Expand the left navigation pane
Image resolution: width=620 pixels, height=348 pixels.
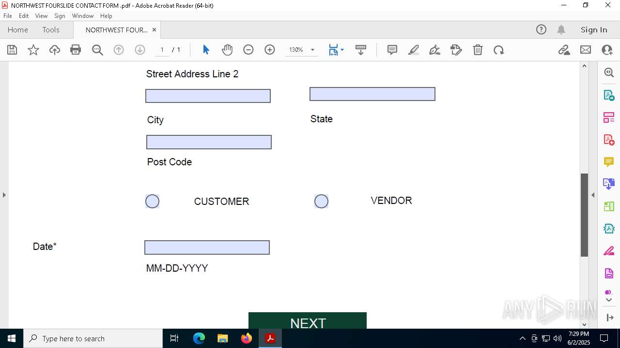pyautogui.click(x=4, y=195)
